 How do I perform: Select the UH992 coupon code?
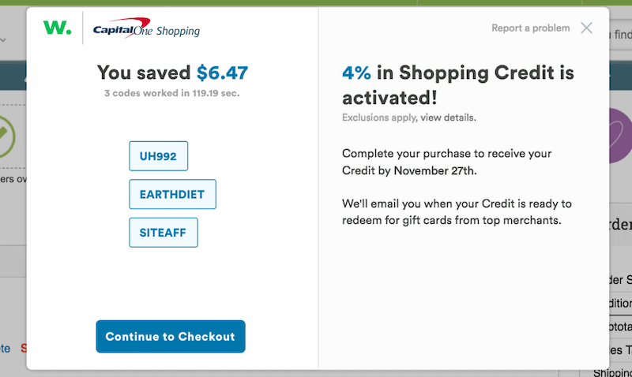(x=158, y=155)
